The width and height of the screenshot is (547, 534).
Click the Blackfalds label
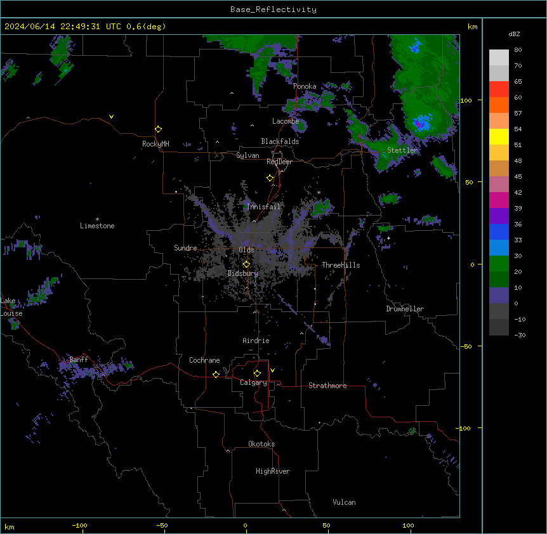click(x=280, y=141)
